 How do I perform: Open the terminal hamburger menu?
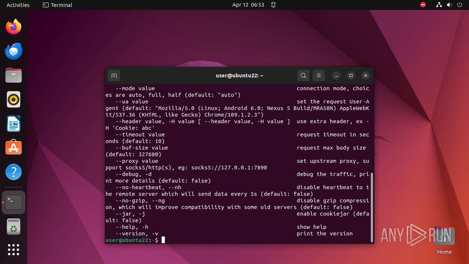(318, 76)
